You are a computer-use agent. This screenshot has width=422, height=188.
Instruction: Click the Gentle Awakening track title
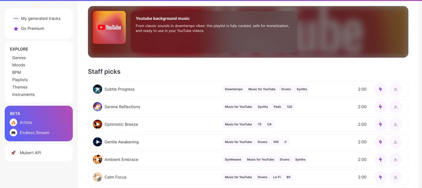122,142
